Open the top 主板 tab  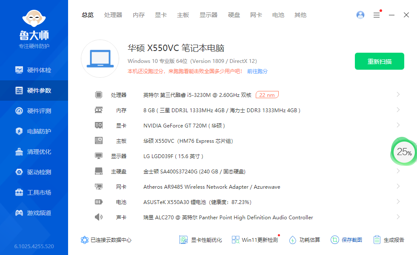coord(183,15)
